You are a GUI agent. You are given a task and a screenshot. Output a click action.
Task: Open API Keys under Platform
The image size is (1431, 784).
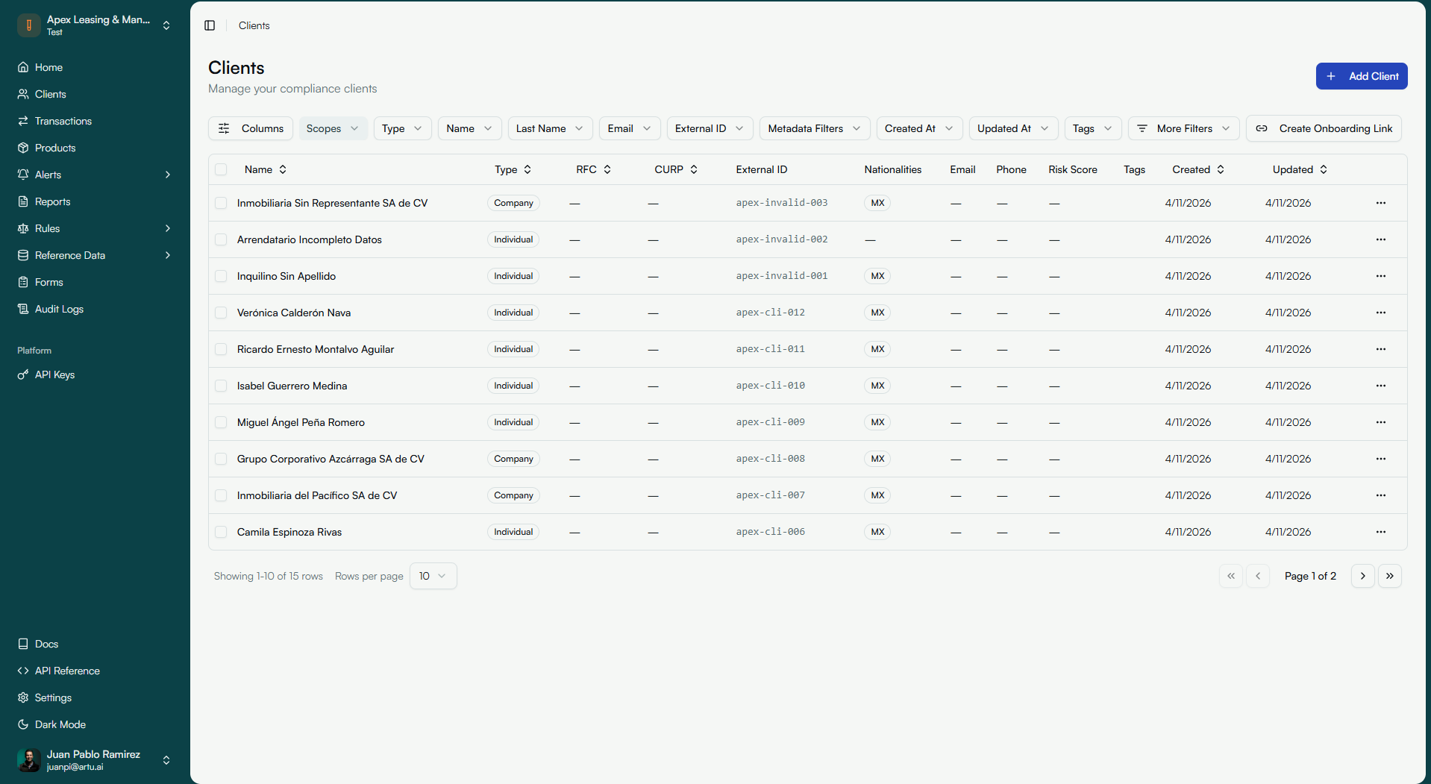tap(54, 374)
